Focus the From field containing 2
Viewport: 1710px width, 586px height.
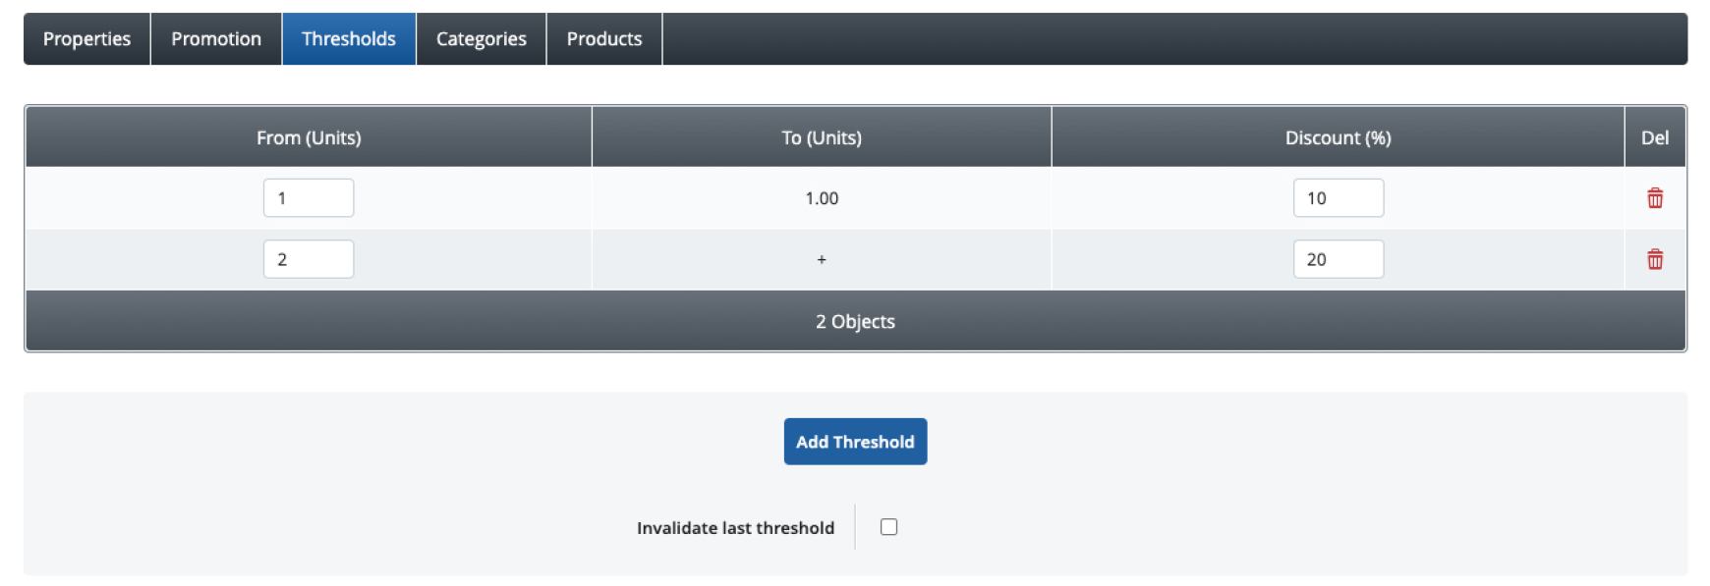[309, 259]
